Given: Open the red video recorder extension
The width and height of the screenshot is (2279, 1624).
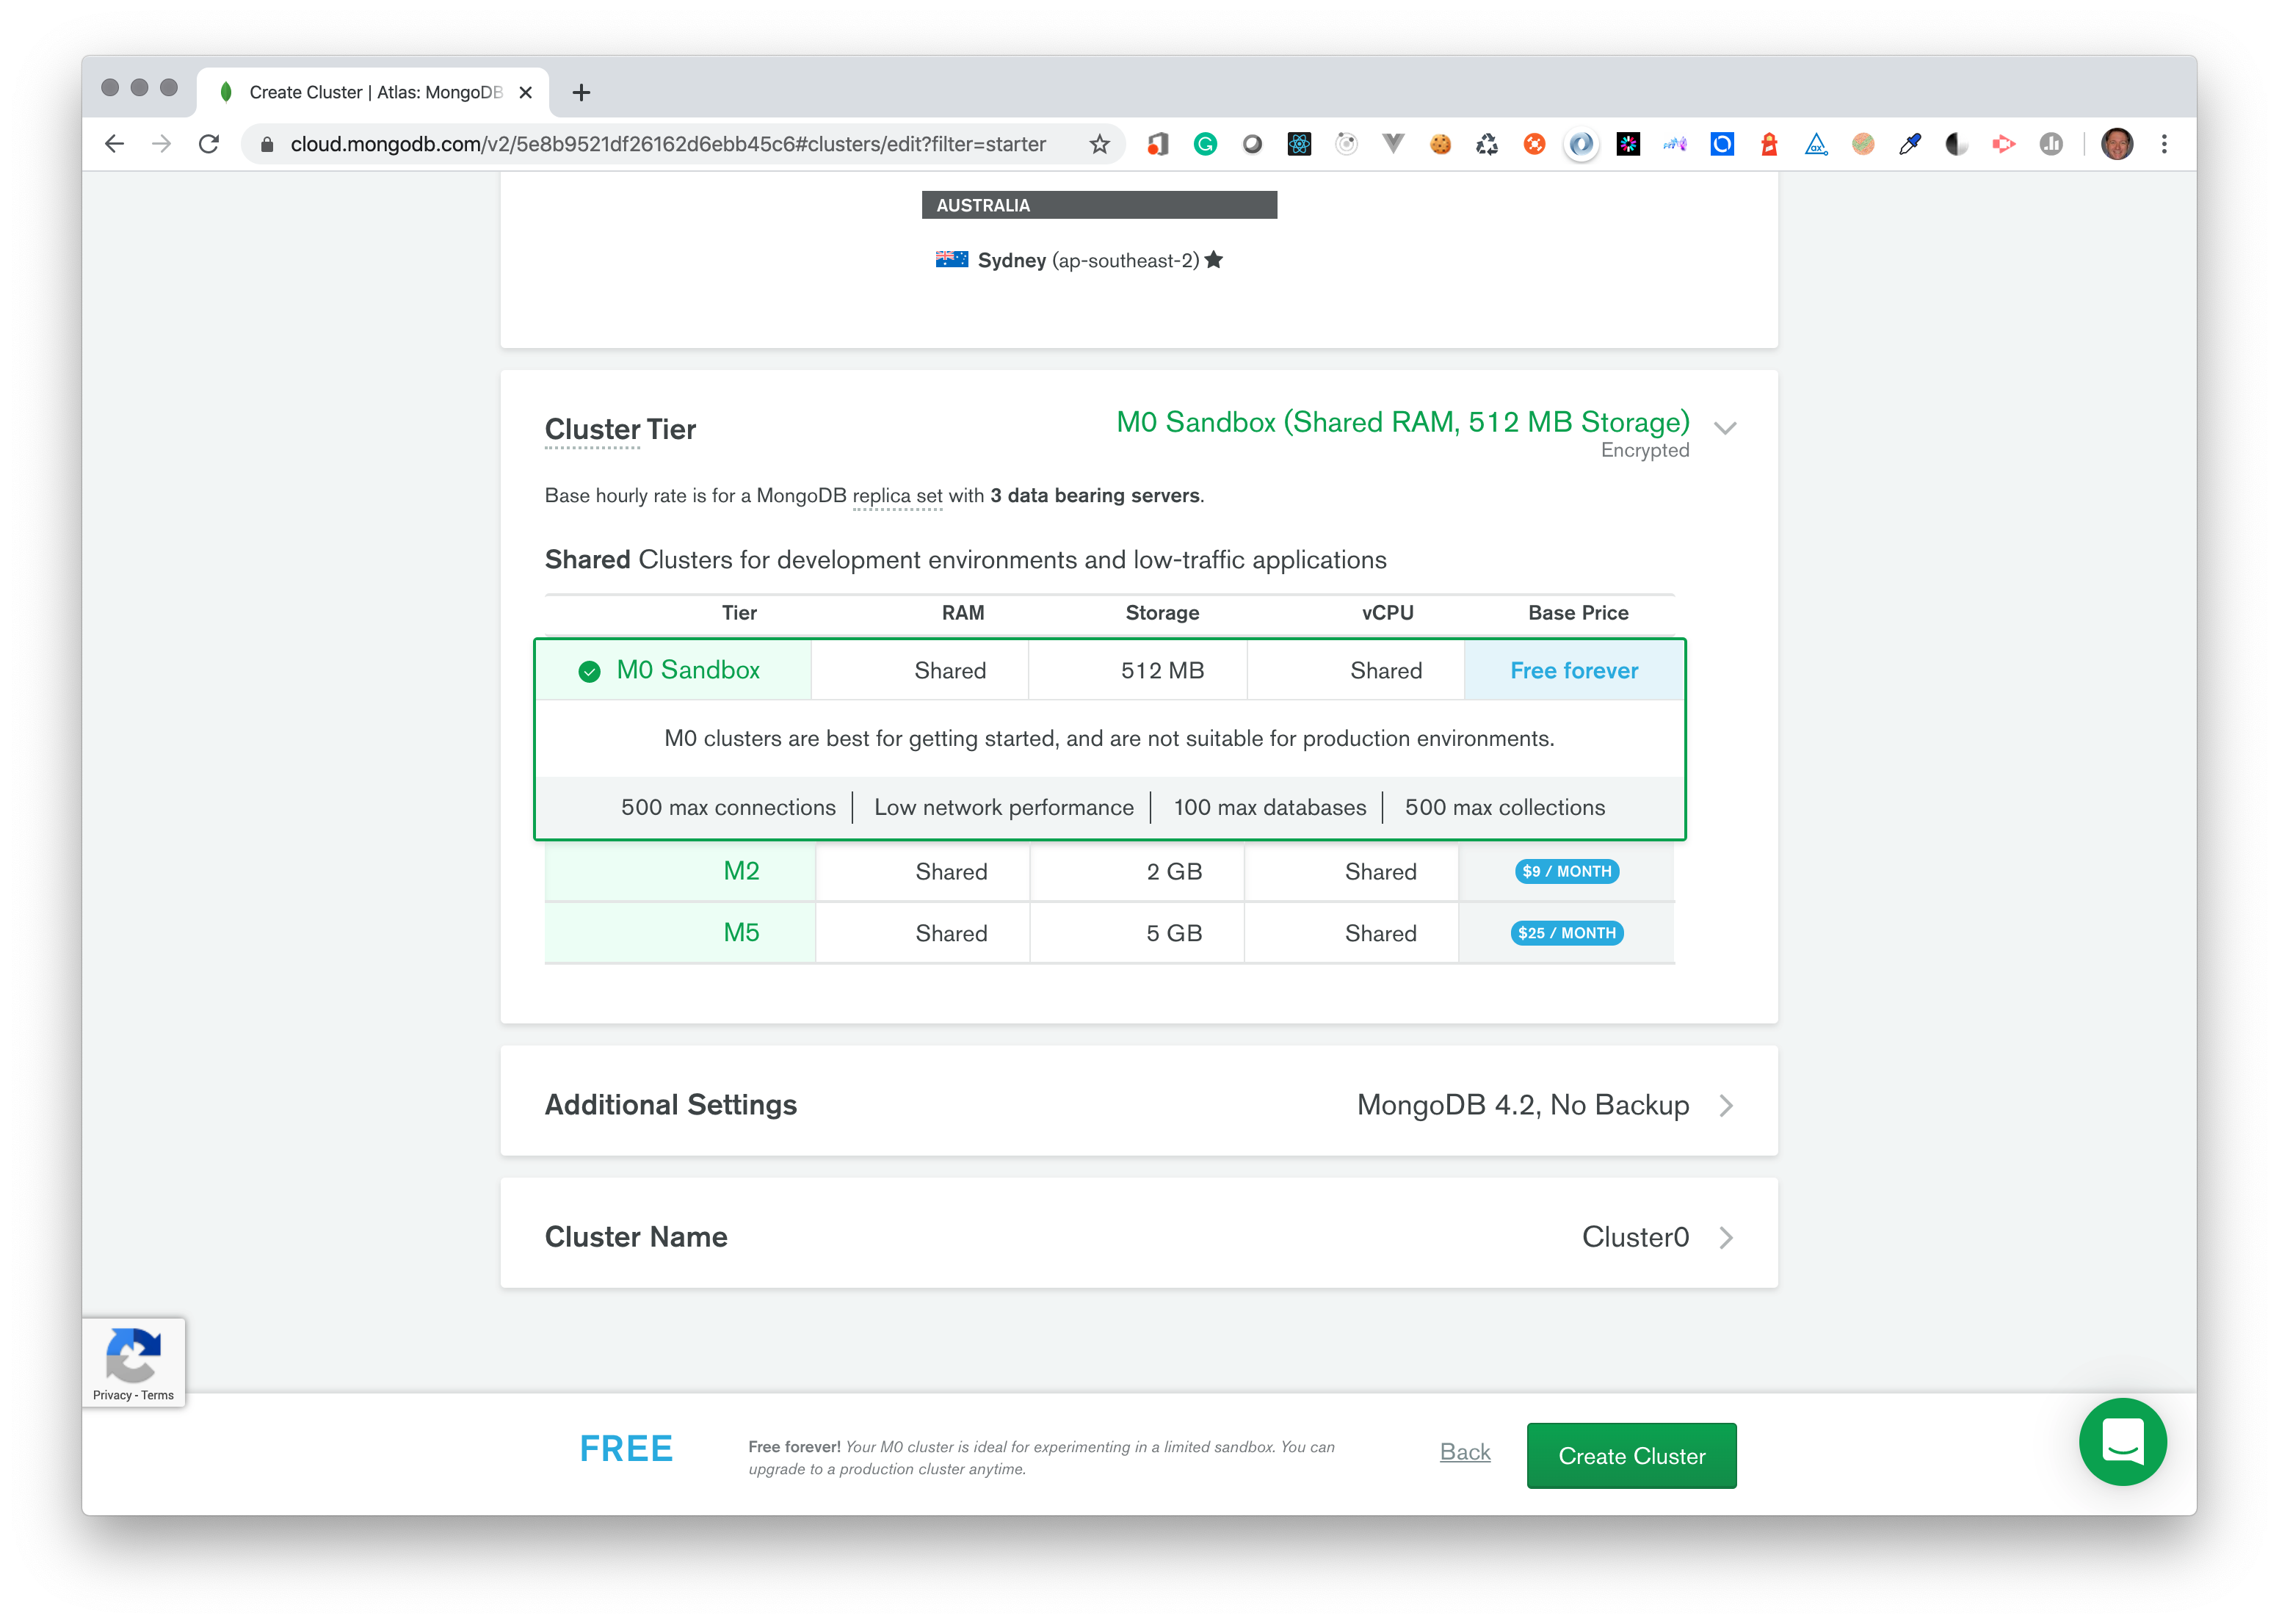Looking at the screenshot, I should click(2004, 144).
